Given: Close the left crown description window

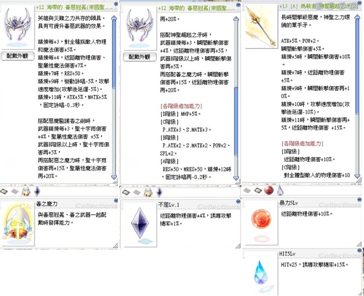Looking at the screenshot, I should [x=116, y=4].
